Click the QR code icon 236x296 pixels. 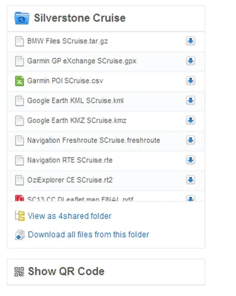pos(19,272)
